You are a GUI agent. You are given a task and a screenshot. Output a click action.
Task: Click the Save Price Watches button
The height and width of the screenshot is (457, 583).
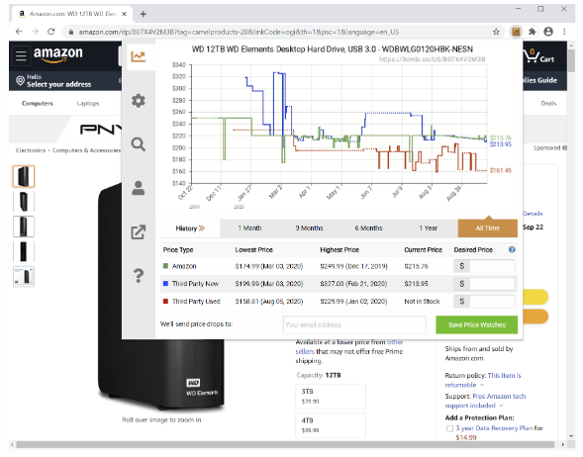click(477, 324)
